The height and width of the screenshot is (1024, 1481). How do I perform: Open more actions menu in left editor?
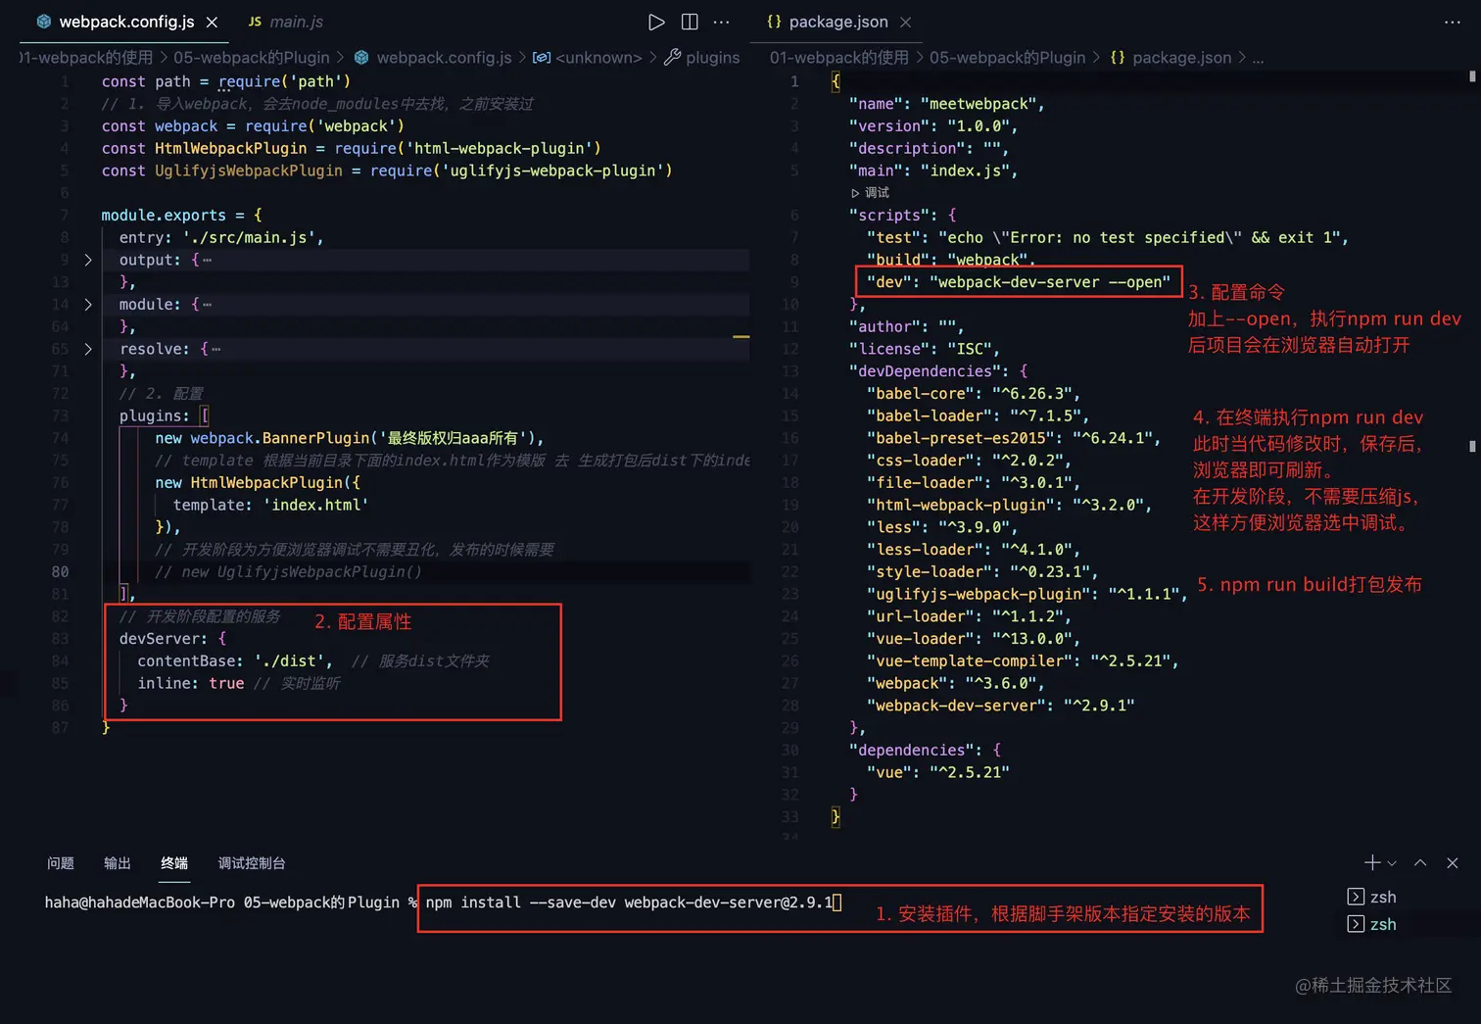pyautogui.click(x=722, y=22)
